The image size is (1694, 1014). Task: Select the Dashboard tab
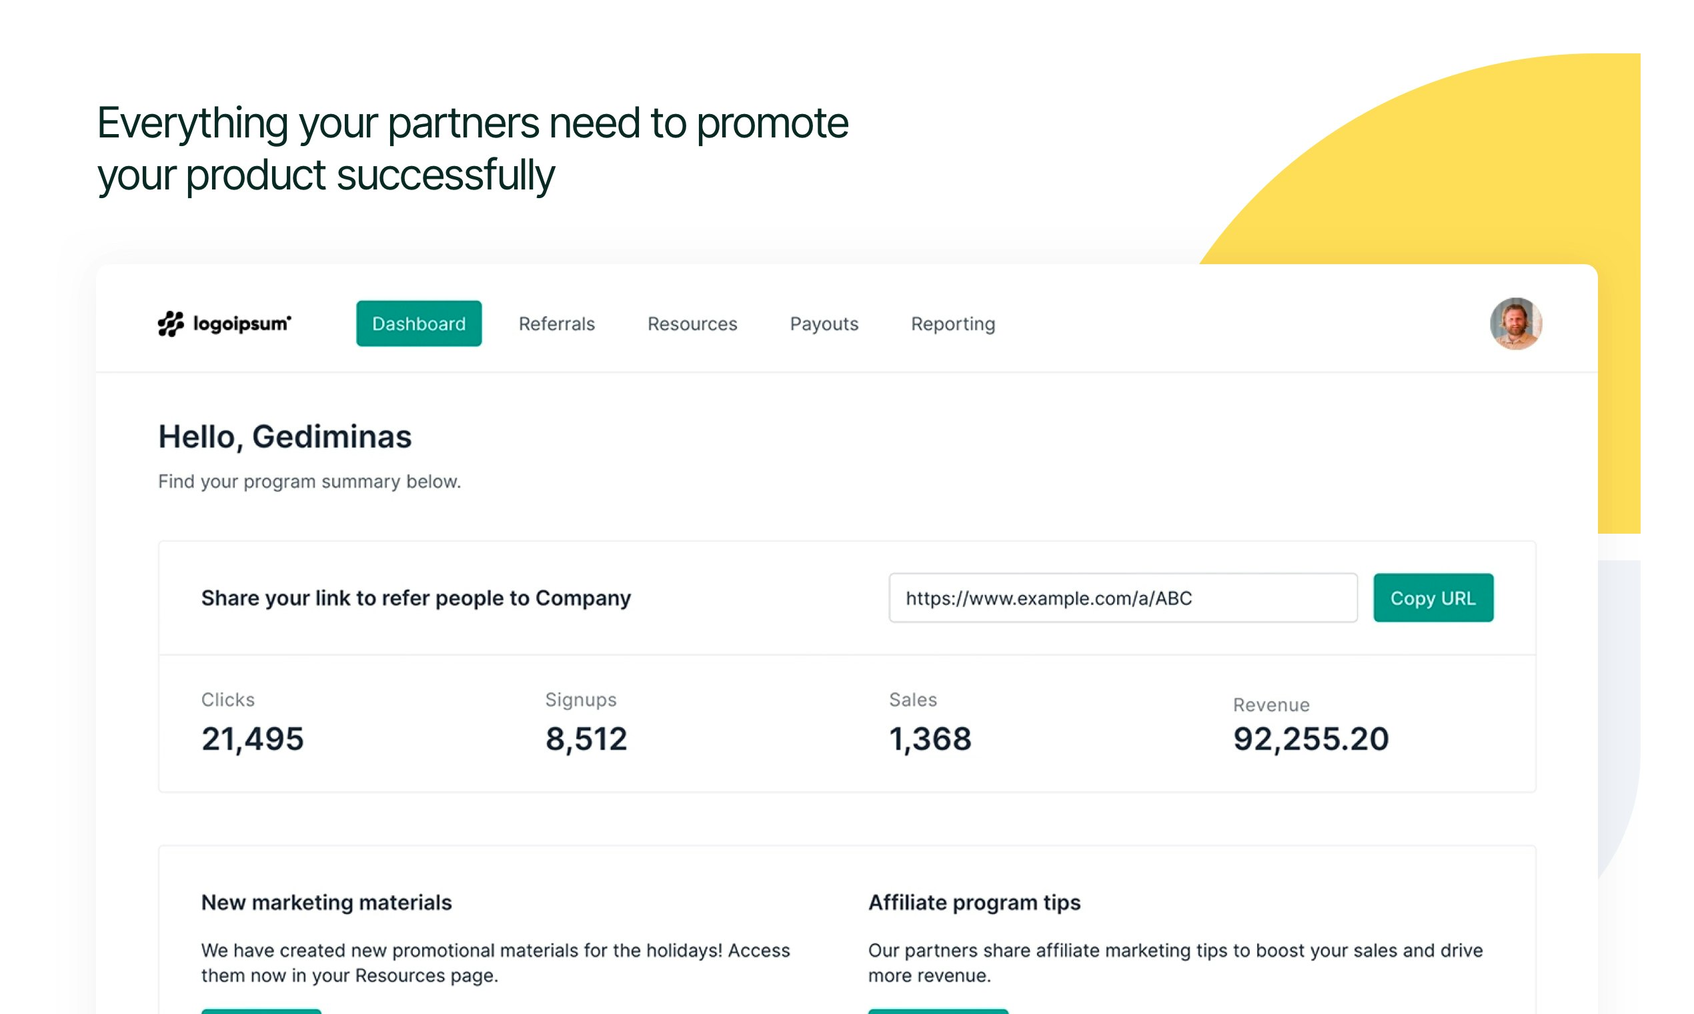coord(419,324)
